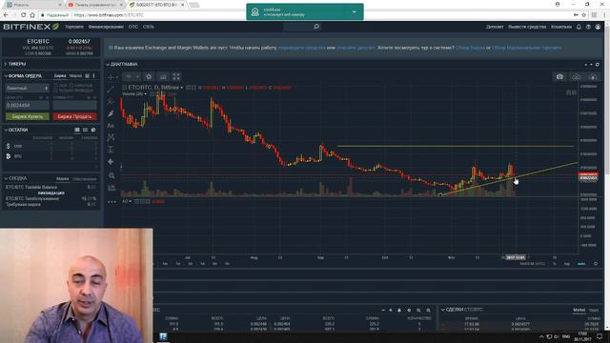This screenshot has height=343, width=610.
Task: Select the crosshair cursor tool
Action: tap(111, 77)
